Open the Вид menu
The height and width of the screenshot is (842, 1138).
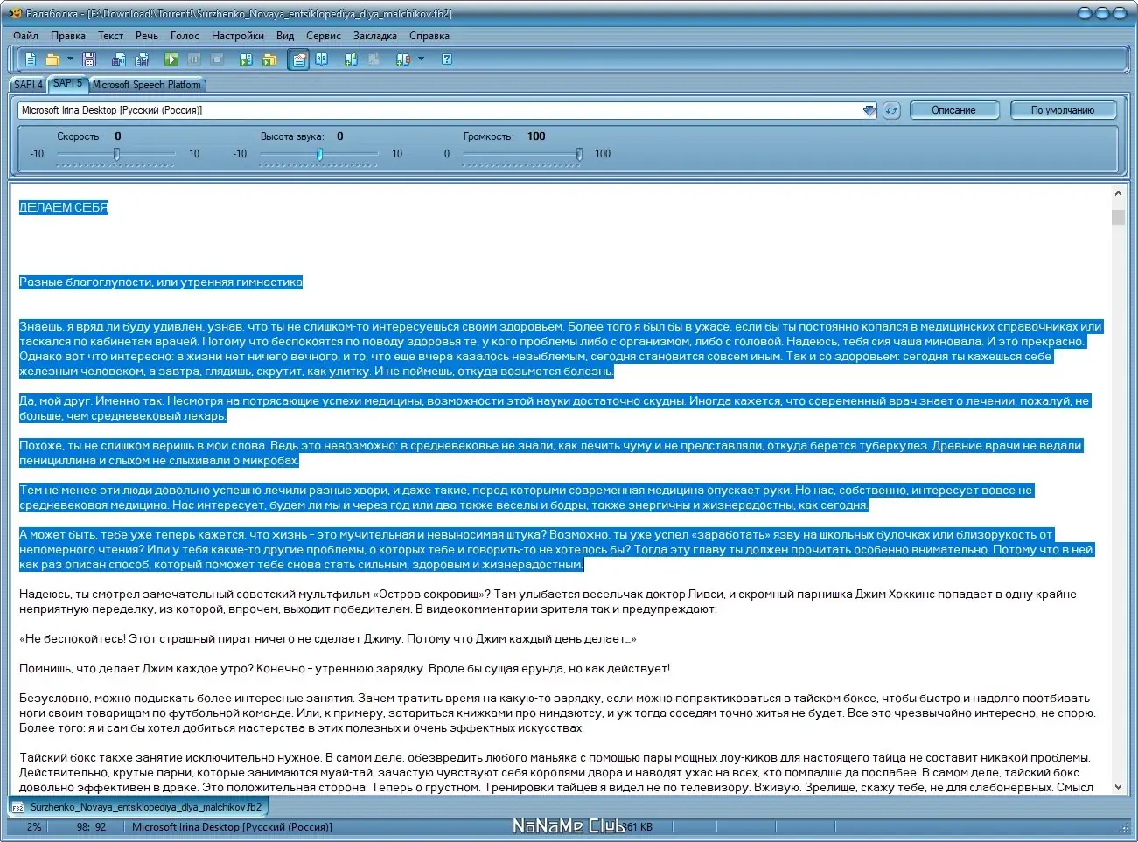(285, 36)
